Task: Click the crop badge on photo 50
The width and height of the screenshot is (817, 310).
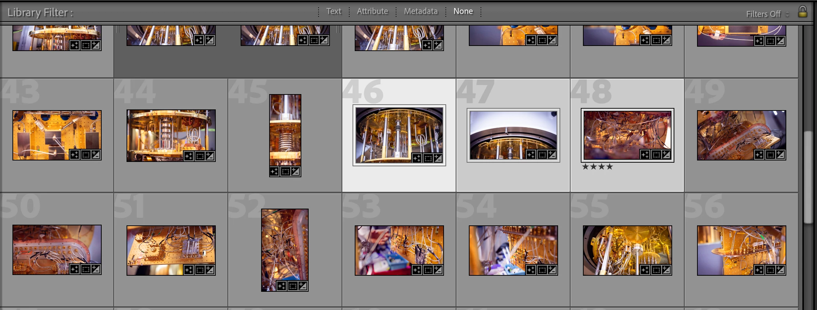Action: pyautogui.click(x=86, y=270)
